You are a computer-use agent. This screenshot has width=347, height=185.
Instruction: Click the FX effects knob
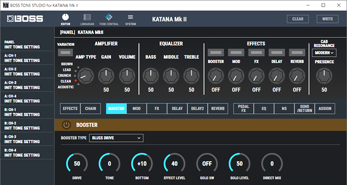(x=256, y=76)
